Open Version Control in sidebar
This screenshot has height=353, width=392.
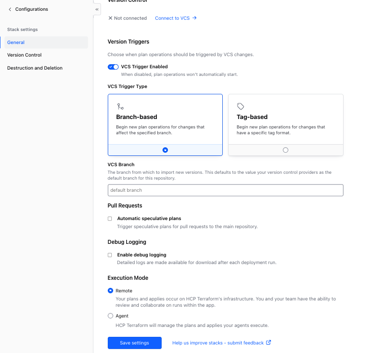[x=24, y=55]
